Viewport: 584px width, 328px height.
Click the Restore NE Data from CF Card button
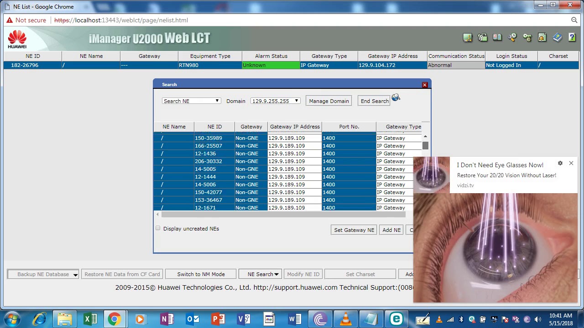point(122,274)
